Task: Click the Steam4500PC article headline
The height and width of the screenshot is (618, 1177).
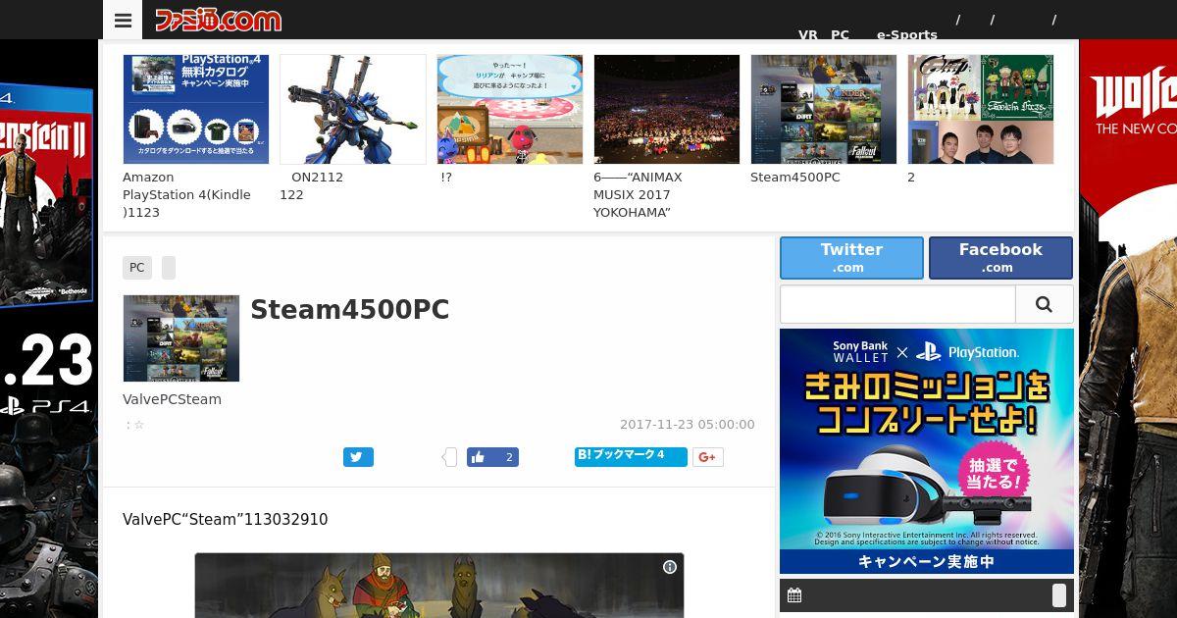Action: pos(350,310)
